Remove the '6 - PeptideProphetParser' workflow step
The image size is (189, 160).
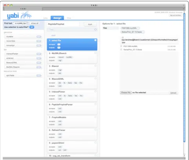95,104
